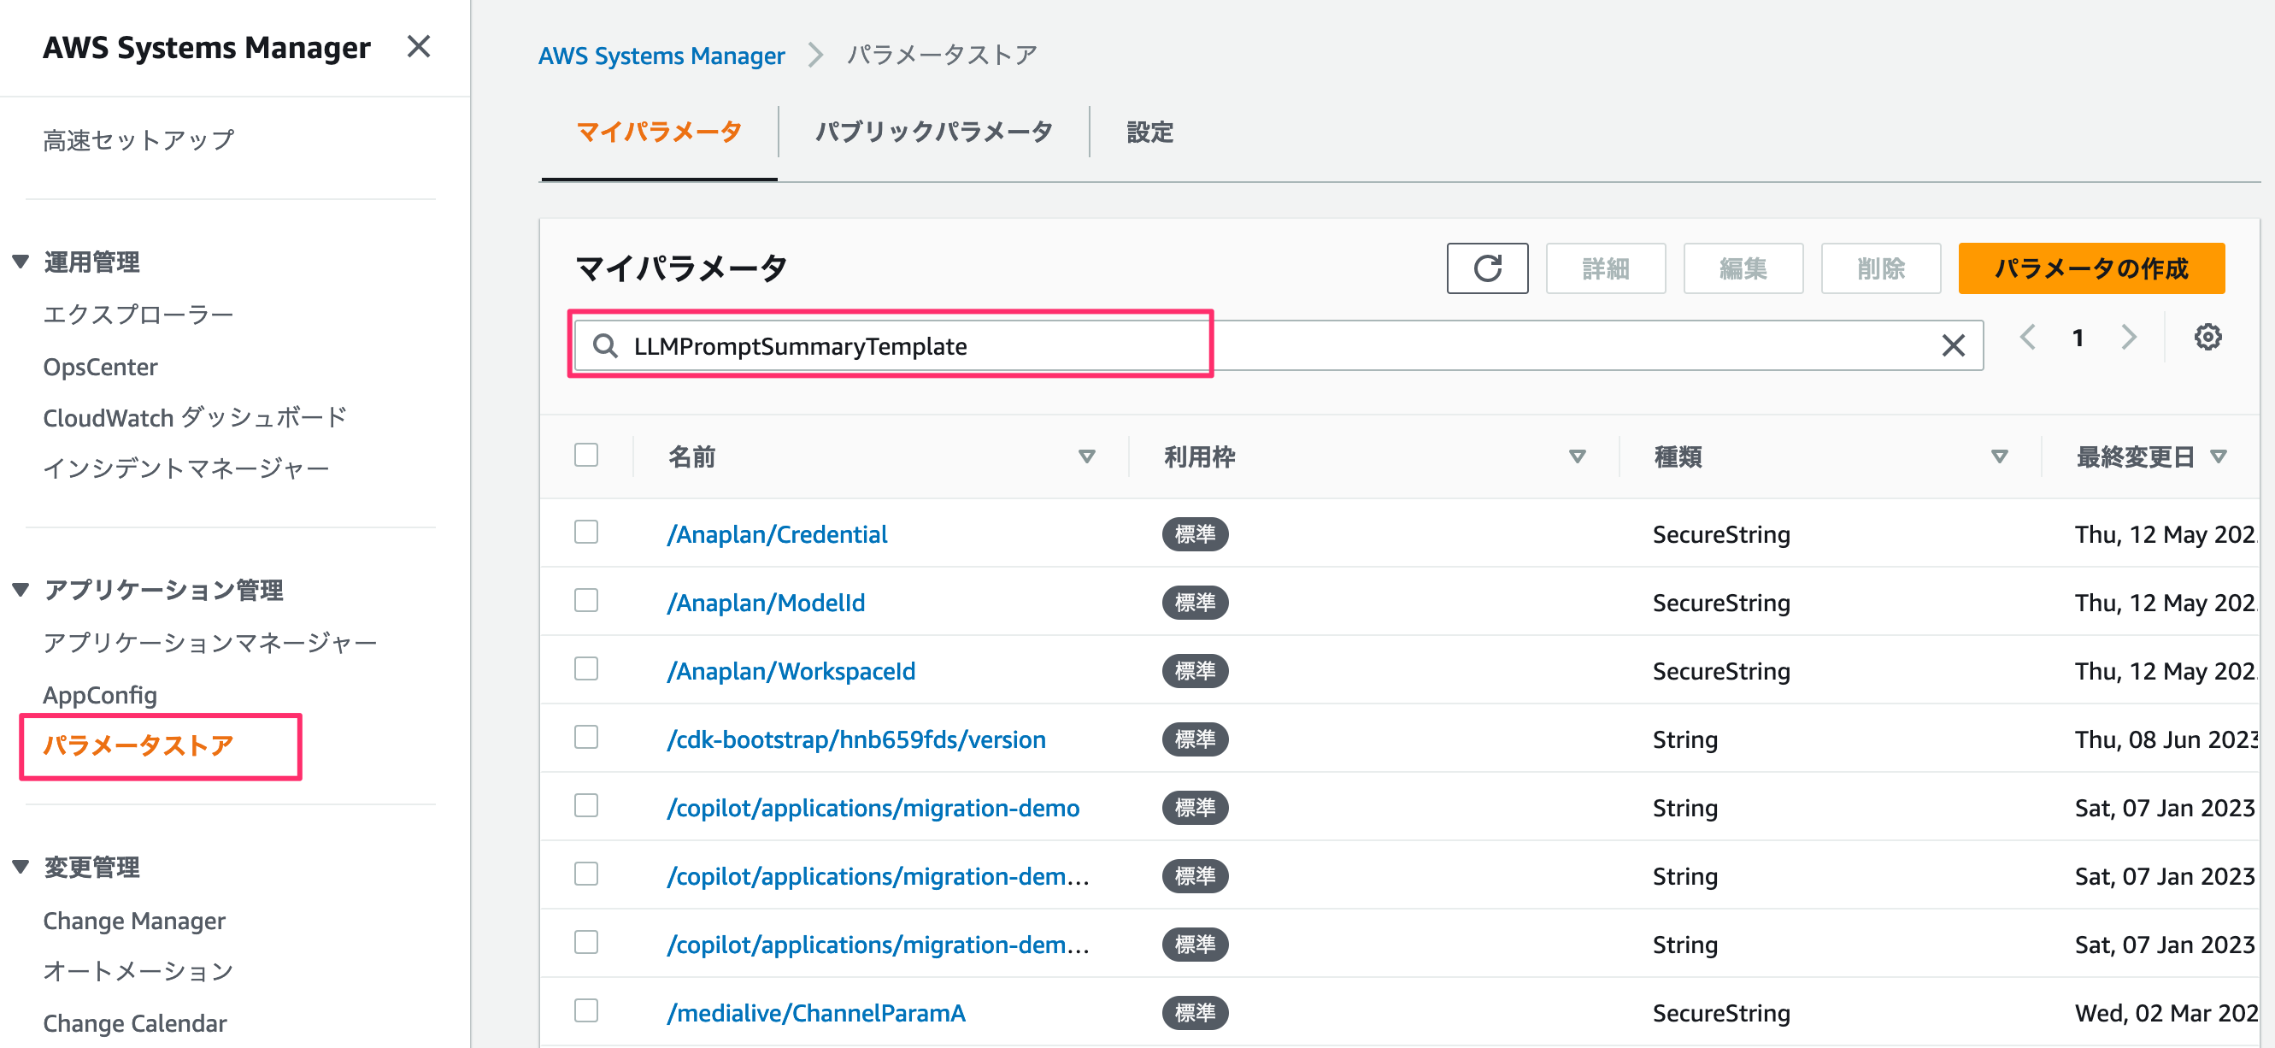Open table preferences gear icon
The height and width of the screenshot is (1048, 2275).
2207,337
